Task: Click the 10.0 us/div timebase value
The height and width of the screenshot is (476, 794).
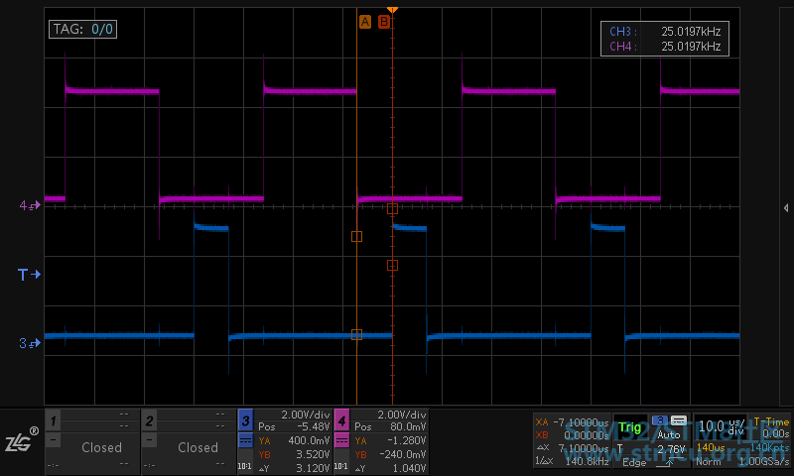Action: point(722,427)
